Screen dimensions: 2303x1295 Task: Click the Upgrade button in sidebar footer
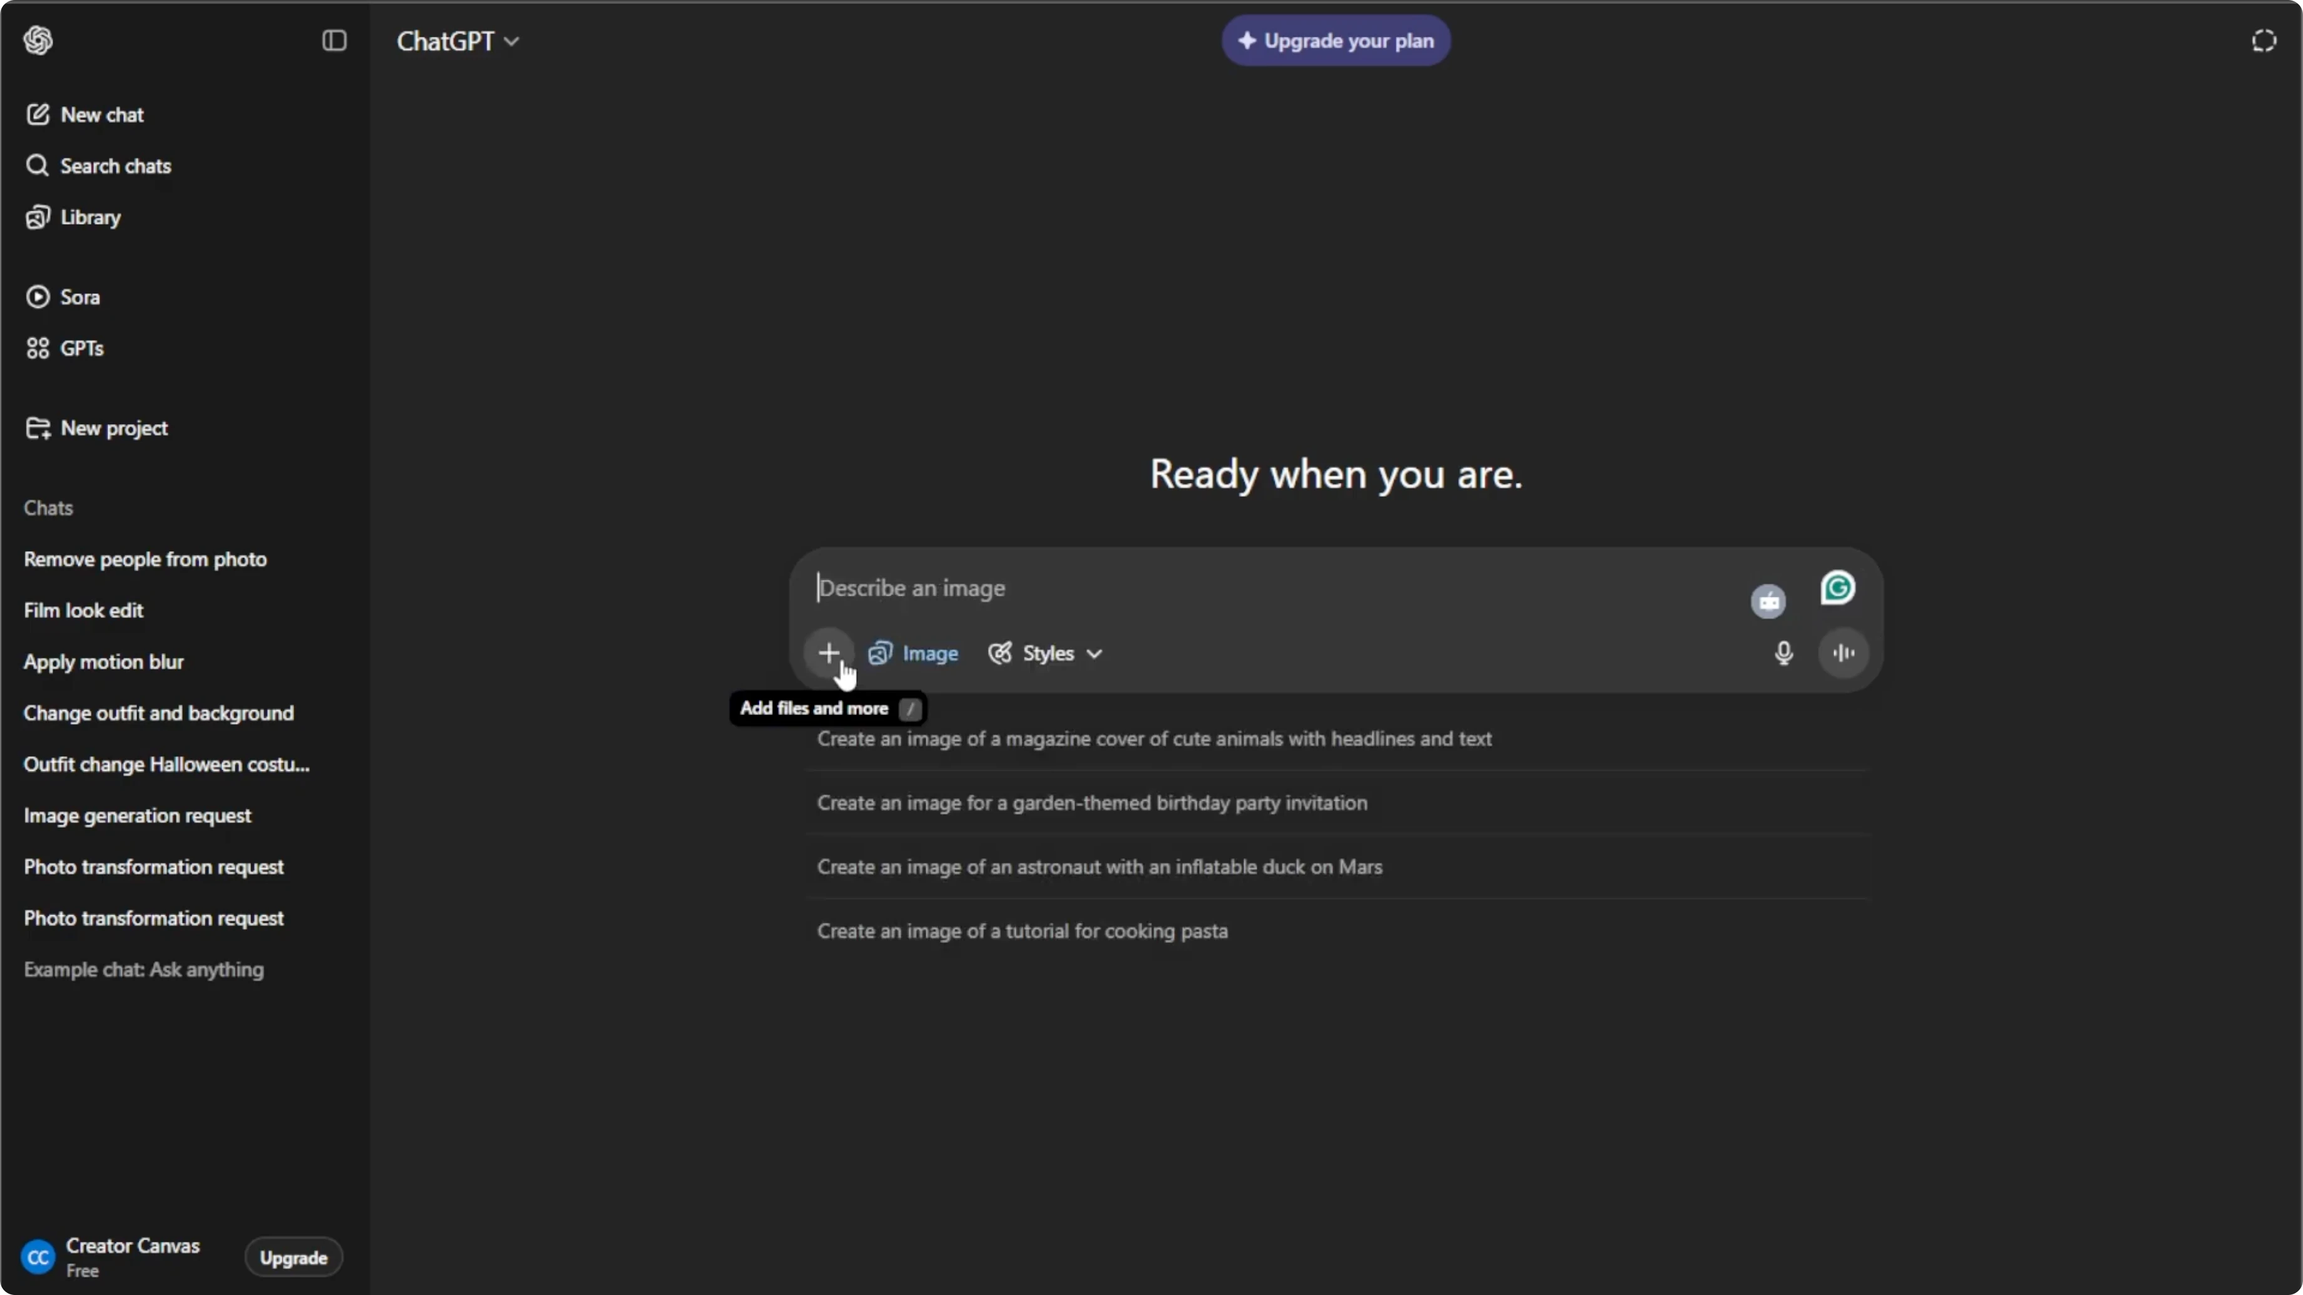[294, 1257]
